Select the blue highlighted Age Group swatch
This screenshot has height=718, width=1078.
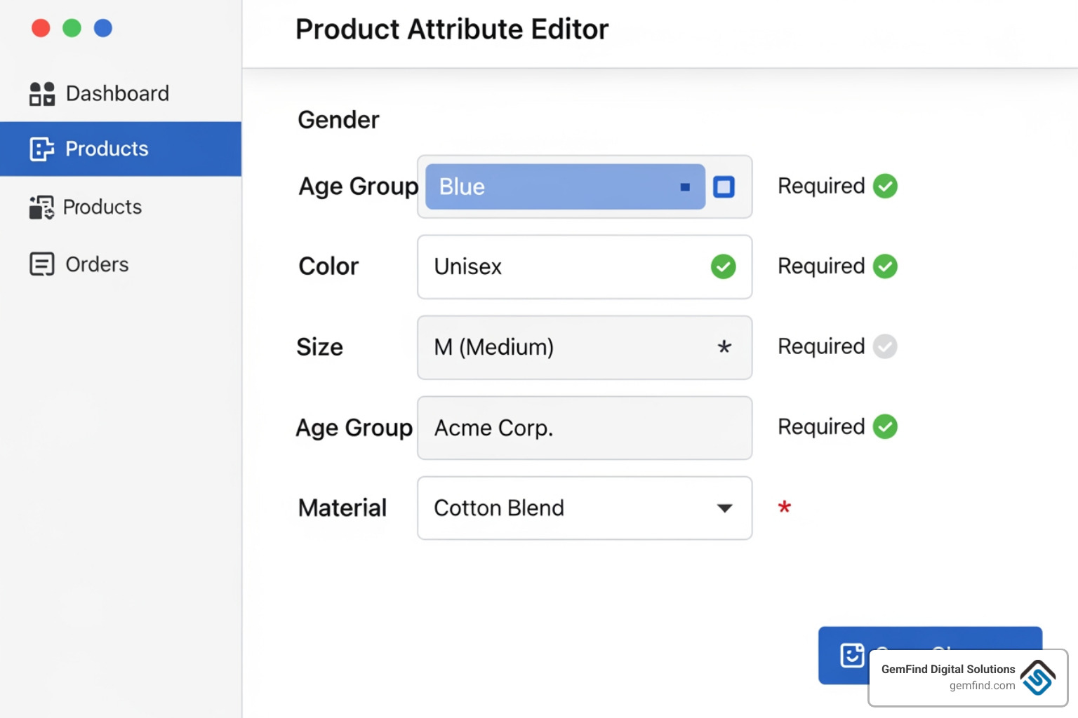564,187
